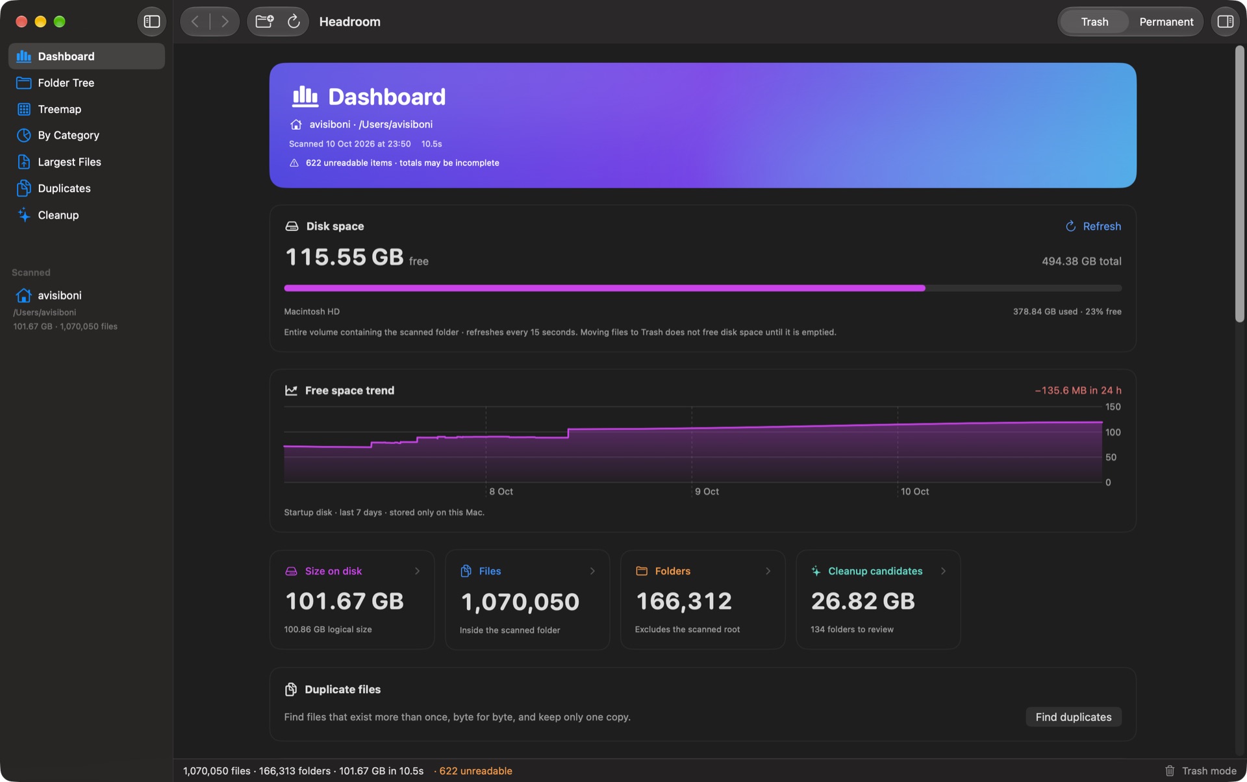This screenshot has width=1247, height=782.
Task: Click the rescan toolbar icon
Action: pos(294,21)
